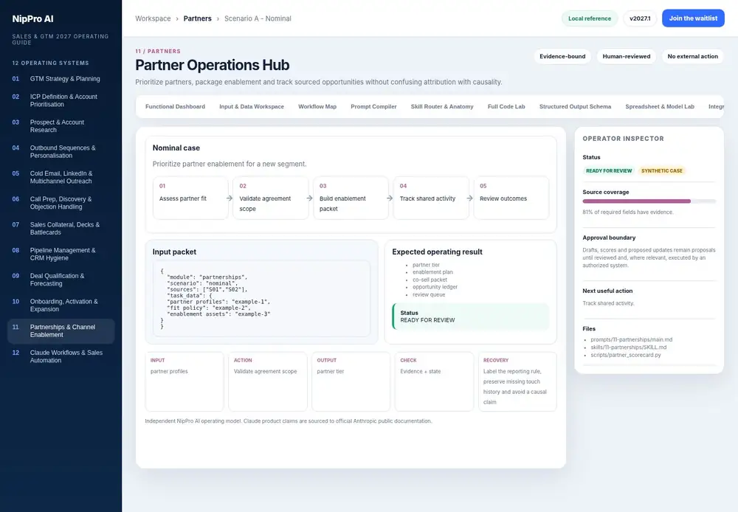Select step 01 Assess partner fit

tap(190, 198)
